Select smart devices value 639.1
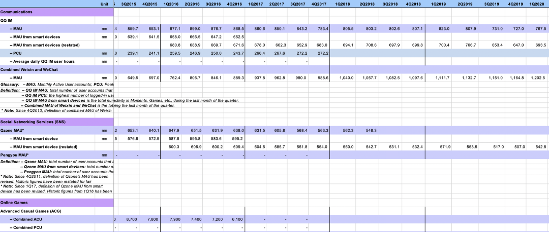This screenshot has height=232, width=549. click(x=132, y=36)
